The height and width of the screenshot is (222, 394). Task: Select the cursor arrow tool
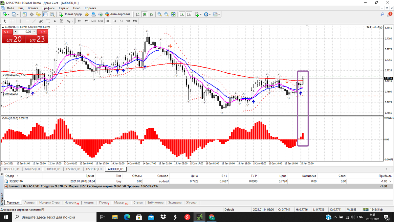(5, 21)
